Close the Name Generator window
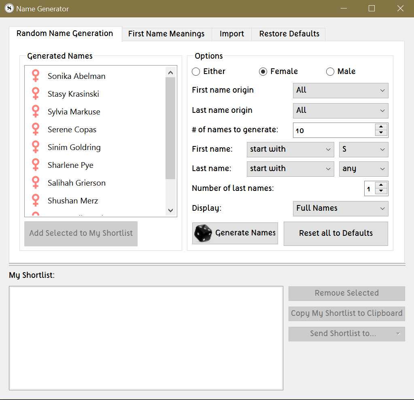This screenshot has width=414, height=400. coord(400,8)
